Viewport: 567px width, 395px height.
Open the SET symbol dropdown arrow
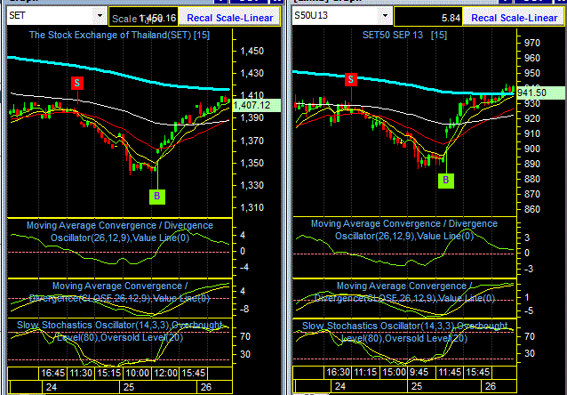pos(100,16)
